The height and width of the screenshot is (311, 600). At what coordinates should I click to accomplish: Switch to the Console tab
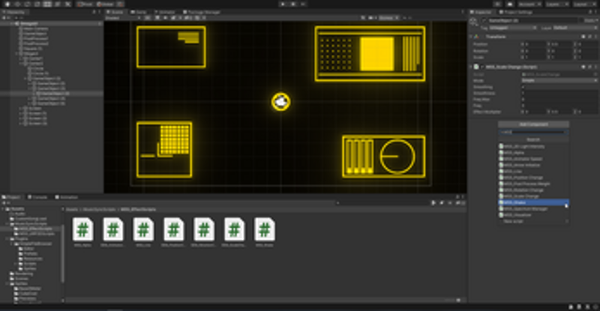(37, 197)
